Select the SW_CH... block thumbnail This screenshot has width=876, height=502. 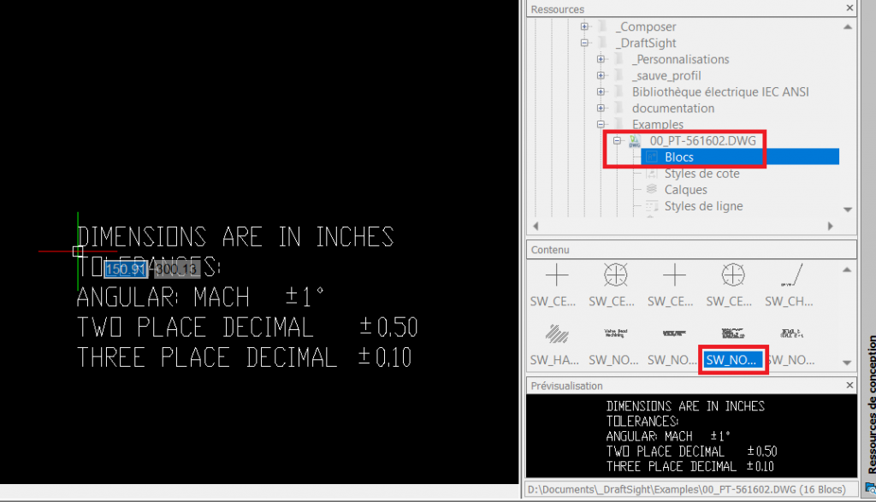click(x=790, y=285)
